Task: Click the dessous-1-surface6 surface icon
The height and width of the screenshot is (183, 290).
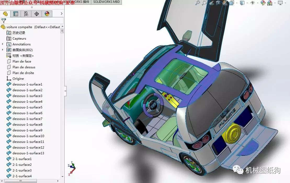Action: coord(9,113)
